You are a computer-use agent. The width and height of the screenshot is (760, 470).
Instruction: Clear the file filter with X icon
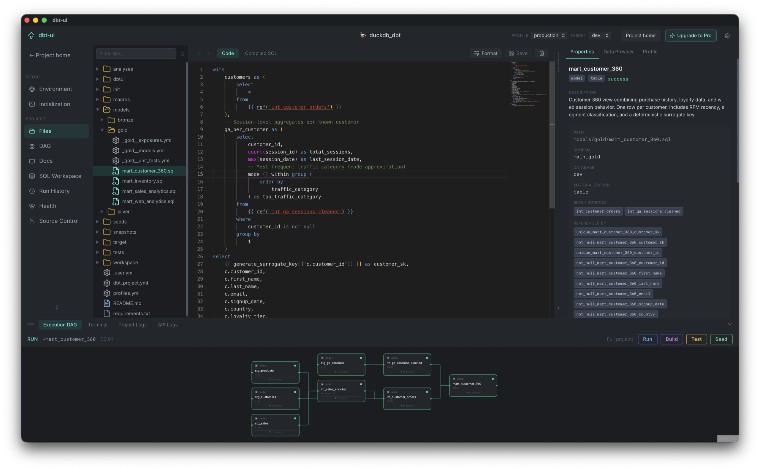pyautogui.click(x=182, y=53)
